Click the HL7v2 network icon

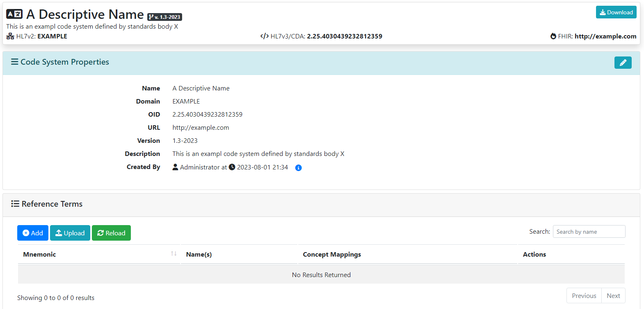(x=10, y=36)
